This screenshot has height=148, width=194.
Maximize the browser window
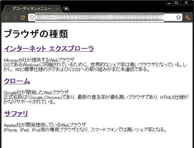176,3
